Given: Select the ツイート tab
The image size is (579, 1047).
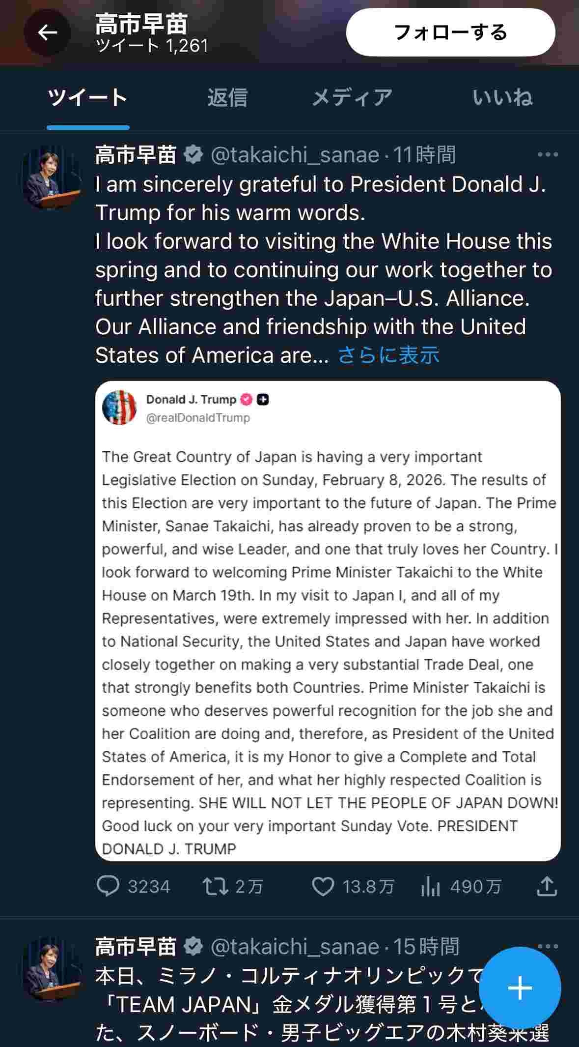Looking at the screenshot, I should click(x=88, y=97).
